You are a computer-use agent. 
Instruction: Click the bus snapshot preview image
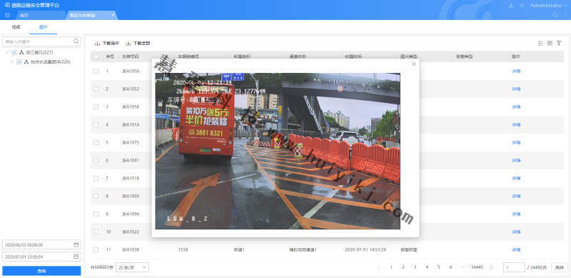[x=278, y=151]
